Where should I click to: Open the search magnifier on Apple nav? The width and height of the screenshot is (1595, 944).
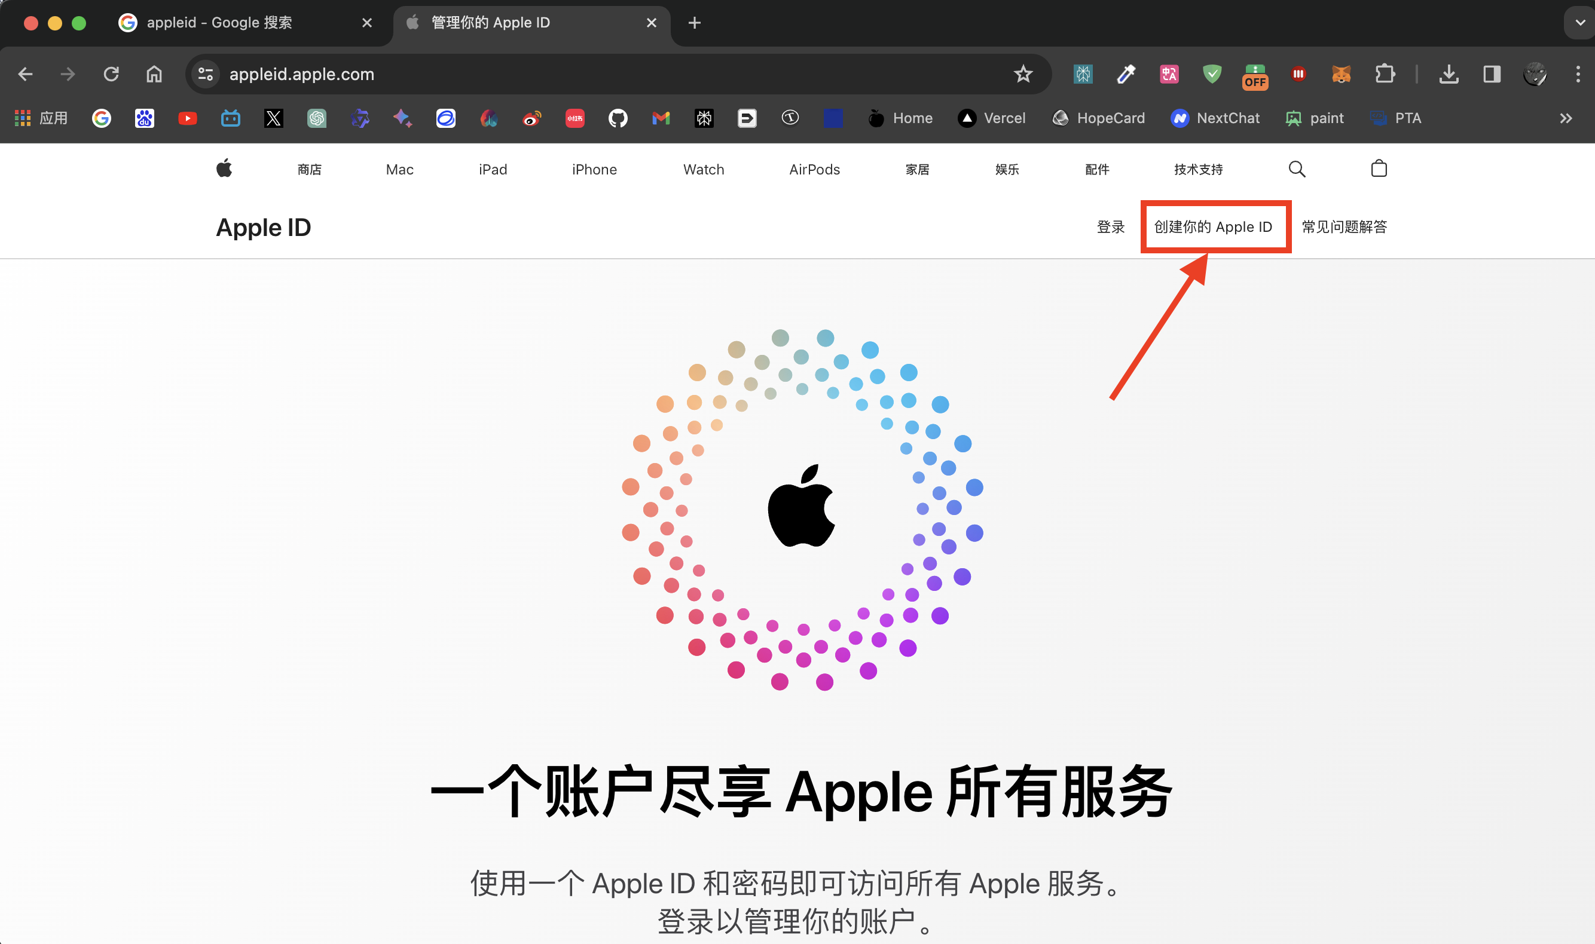tap(1297, 169)
